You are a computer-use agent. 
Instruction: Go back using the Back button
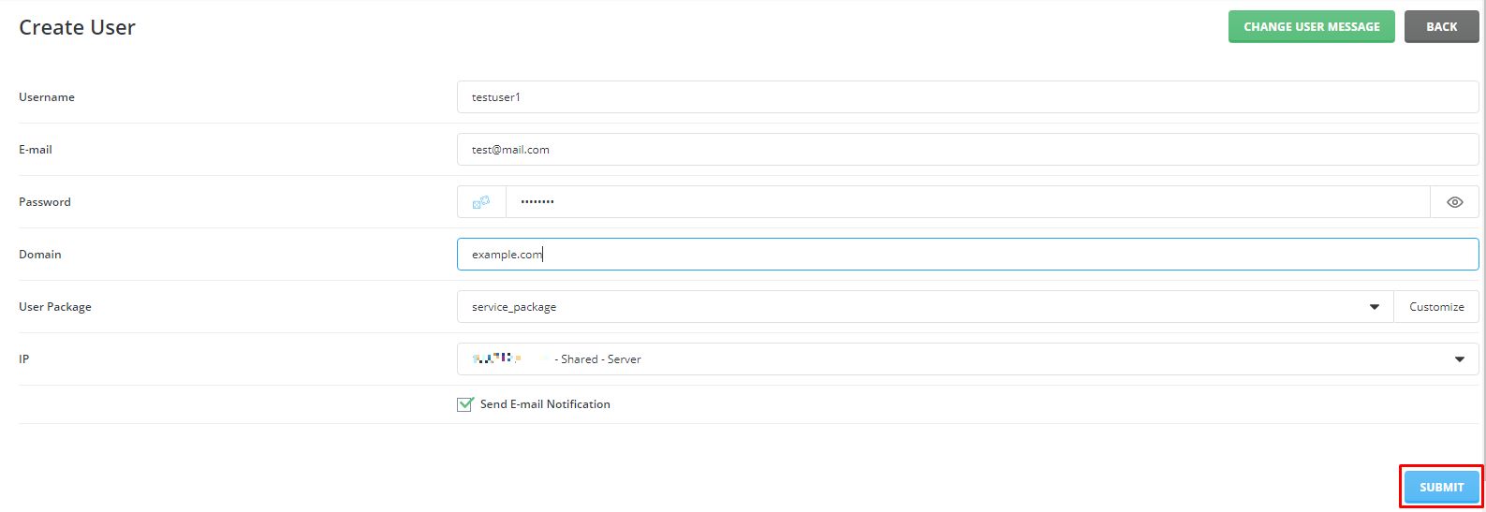pos(1441,27)
